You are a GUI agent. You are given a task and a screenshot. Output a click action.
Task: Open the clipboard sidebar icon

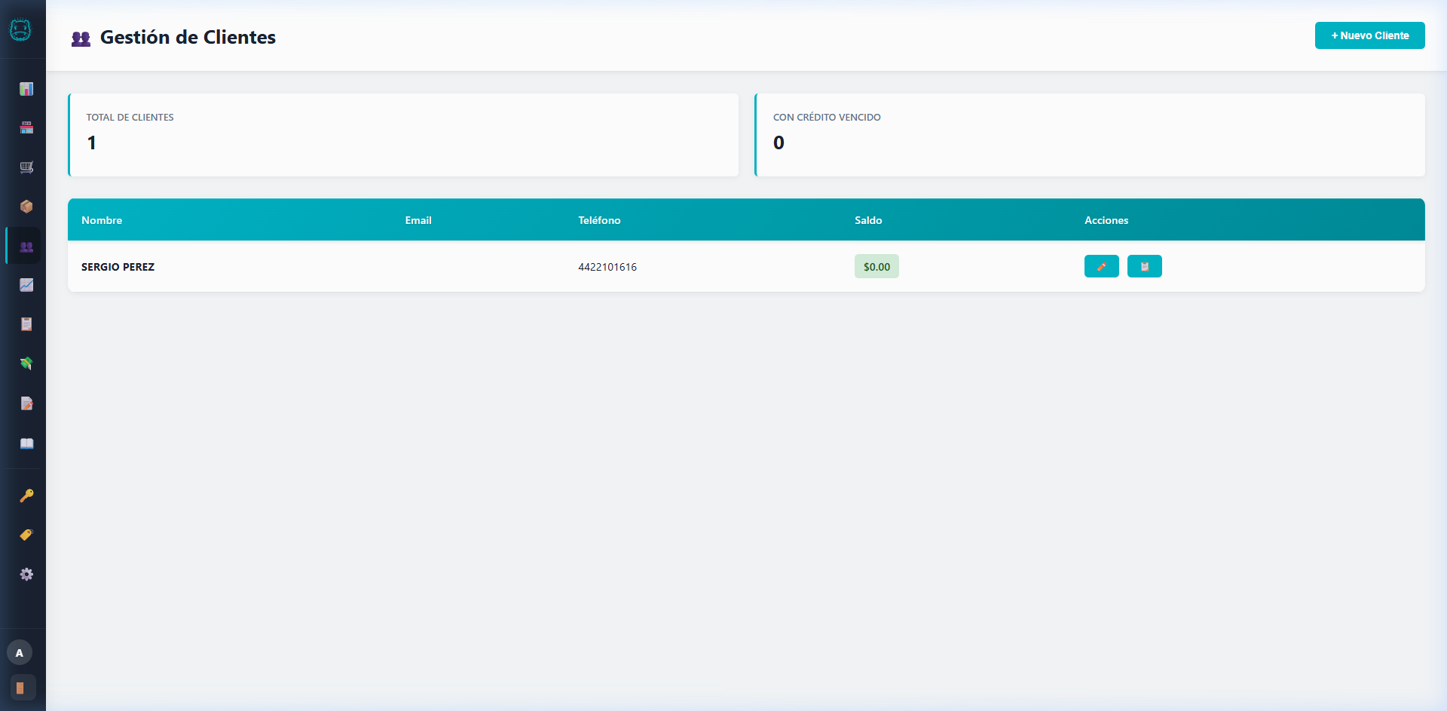coord(26,324)
